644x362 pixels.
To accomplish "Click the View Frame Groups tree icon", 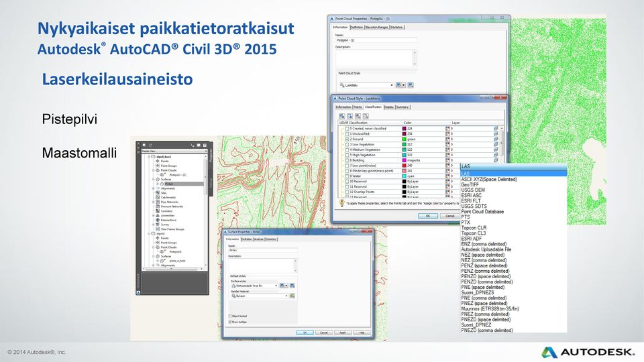I will [157, 229].
